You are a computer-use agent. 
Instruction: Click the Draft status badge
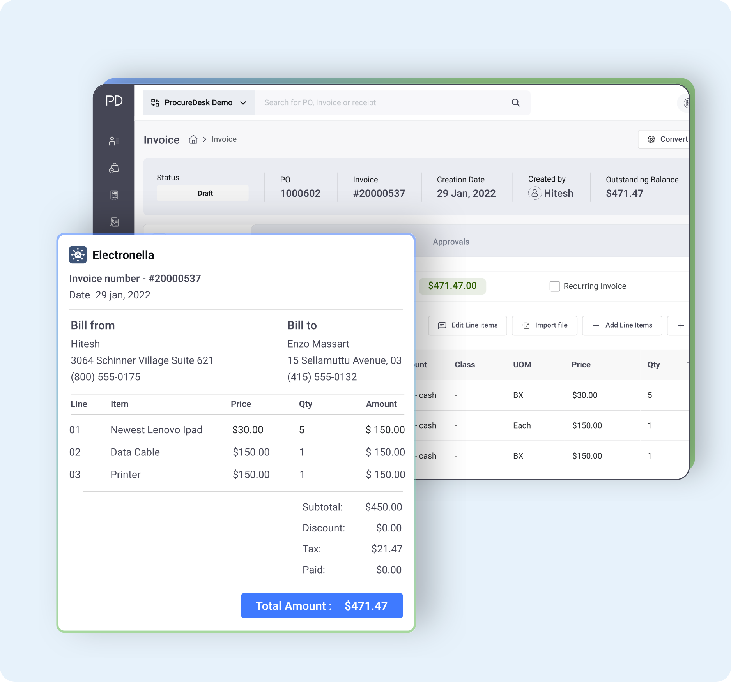[203, 193]
